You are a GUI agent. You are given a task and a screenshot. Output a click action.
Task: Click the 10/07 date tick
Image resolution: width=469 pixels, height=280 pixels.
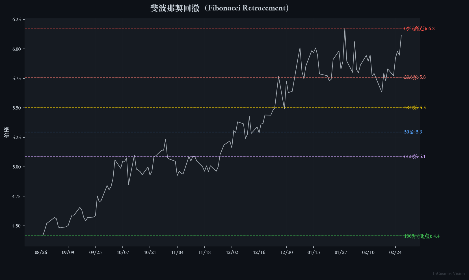(123, 252)
